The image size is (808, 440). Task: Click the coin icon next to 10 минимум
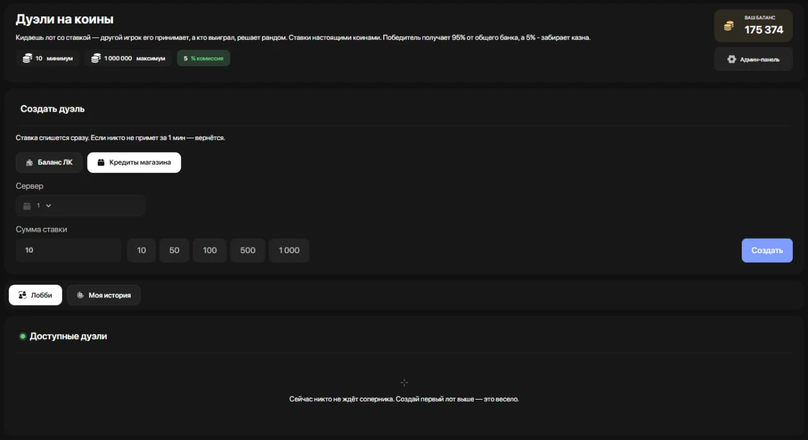tap(27, 58)
